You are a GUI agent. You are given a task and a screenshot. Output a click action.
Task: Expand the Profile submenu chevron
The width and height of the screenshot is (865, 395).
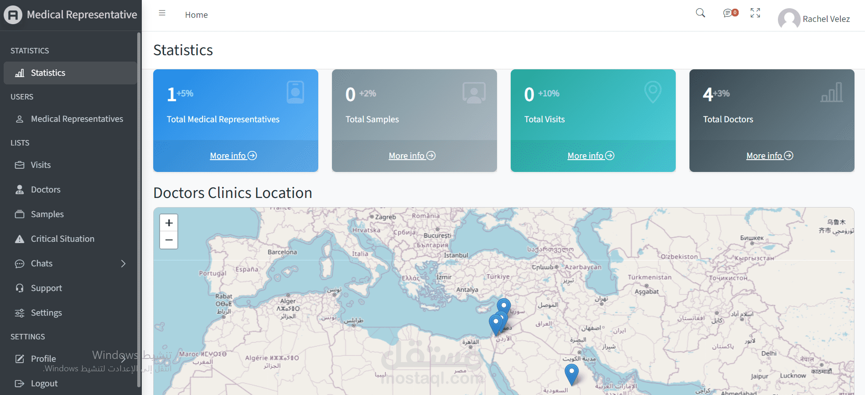click(x=123, y=359)
